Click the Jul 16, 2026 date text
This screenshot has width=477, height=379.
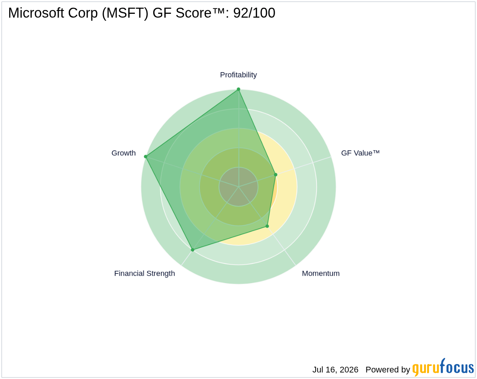point(335,370)
